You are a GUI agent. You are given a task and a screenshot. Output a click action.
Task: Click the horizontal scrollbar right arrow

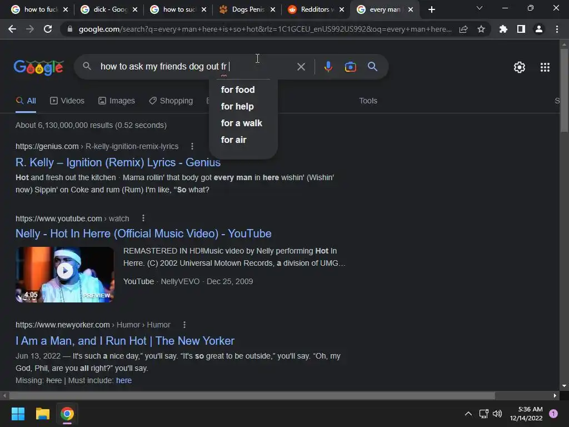[555, 395]
